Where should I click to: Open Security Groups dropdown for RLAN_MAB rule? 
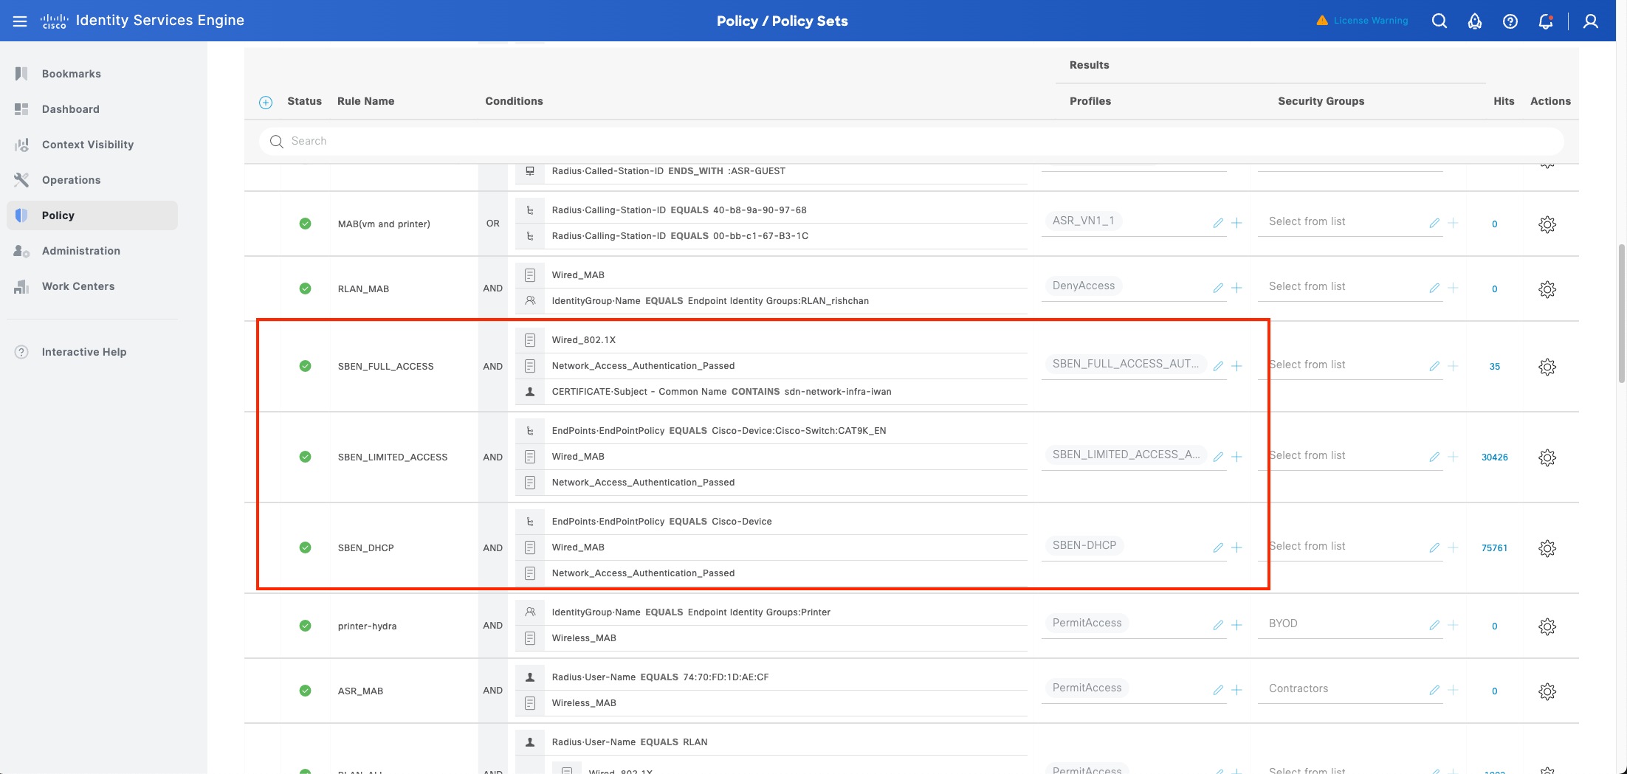[x=1342, y=286]
